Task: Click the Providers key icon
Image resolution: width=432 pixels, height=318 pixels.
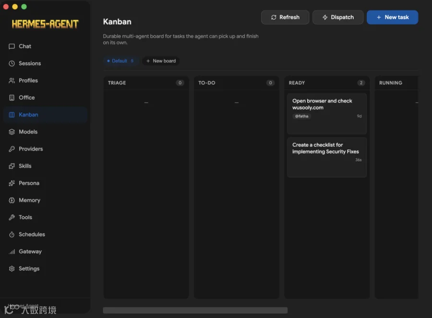Action: [12, 149]
